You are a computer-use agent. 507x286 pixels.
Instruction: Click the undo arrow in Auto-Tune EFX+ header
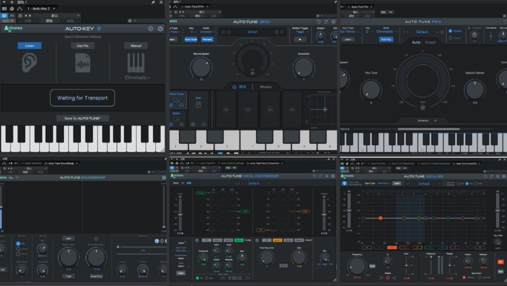319,21
